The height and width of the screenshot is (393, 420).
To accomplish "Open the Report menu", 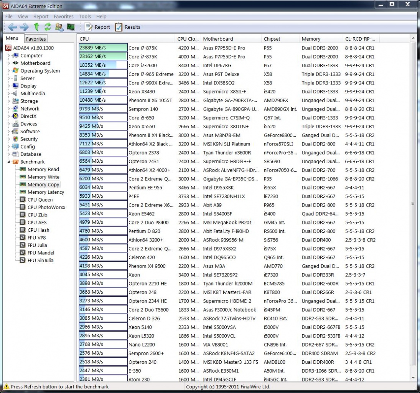I will click(x=41, y=17).
